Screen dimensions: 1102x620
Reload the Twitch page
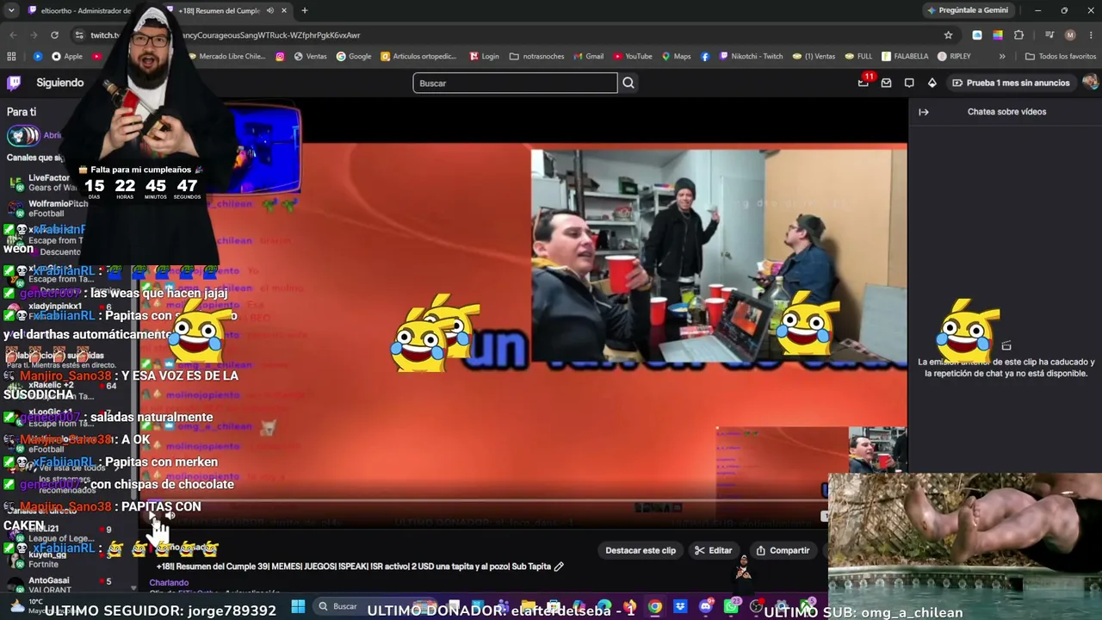pos(54,35)
